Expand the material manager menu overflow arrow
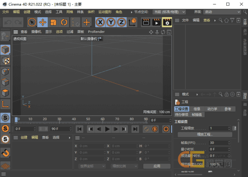Image resolution: width=248 pixels, height=177 pixels. click(69, 138)
